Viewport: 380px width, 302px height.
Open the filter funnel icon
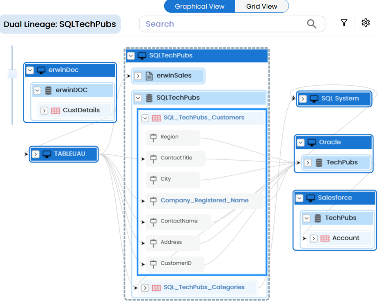pyautogui.click(x=344, y=23)
